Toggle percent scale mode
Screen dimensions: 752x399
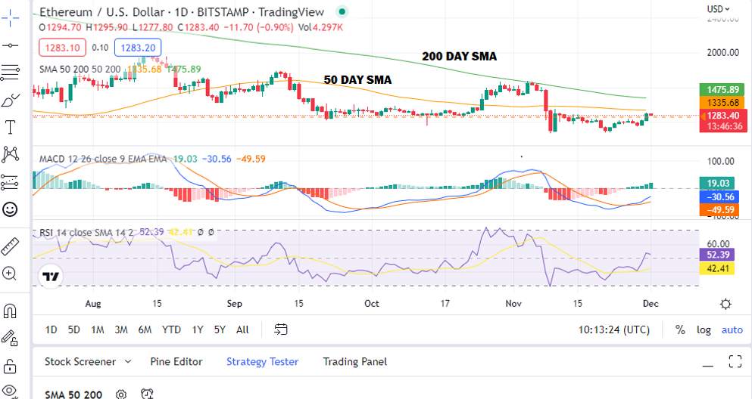[680, 329]
